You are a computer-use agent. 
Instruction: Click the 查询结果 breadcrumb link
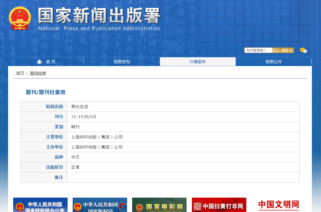tap(38, 73)
